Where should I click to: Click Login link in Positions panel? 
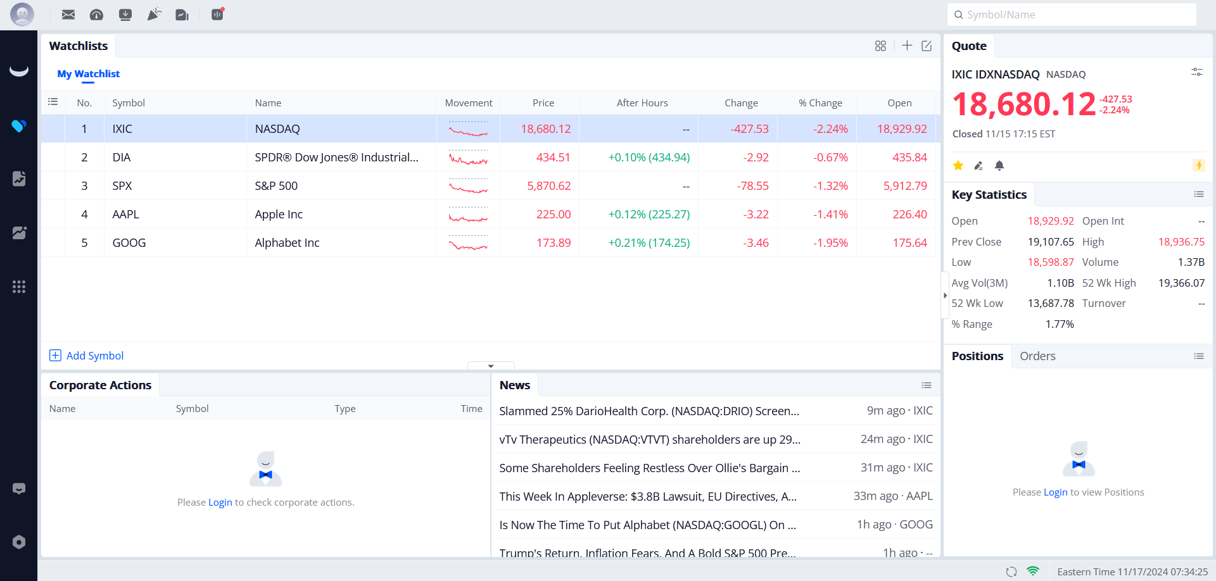point(1056,492)
